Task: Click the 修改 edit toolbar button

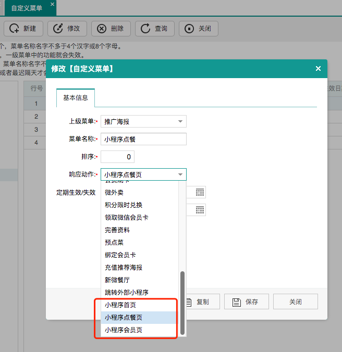Action: [67, 29]
